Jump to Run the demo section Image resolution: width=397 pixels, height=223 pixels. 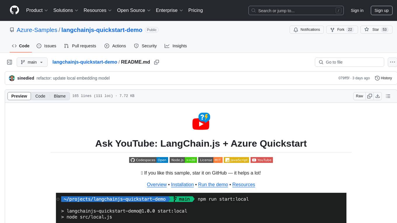(213, 184)
